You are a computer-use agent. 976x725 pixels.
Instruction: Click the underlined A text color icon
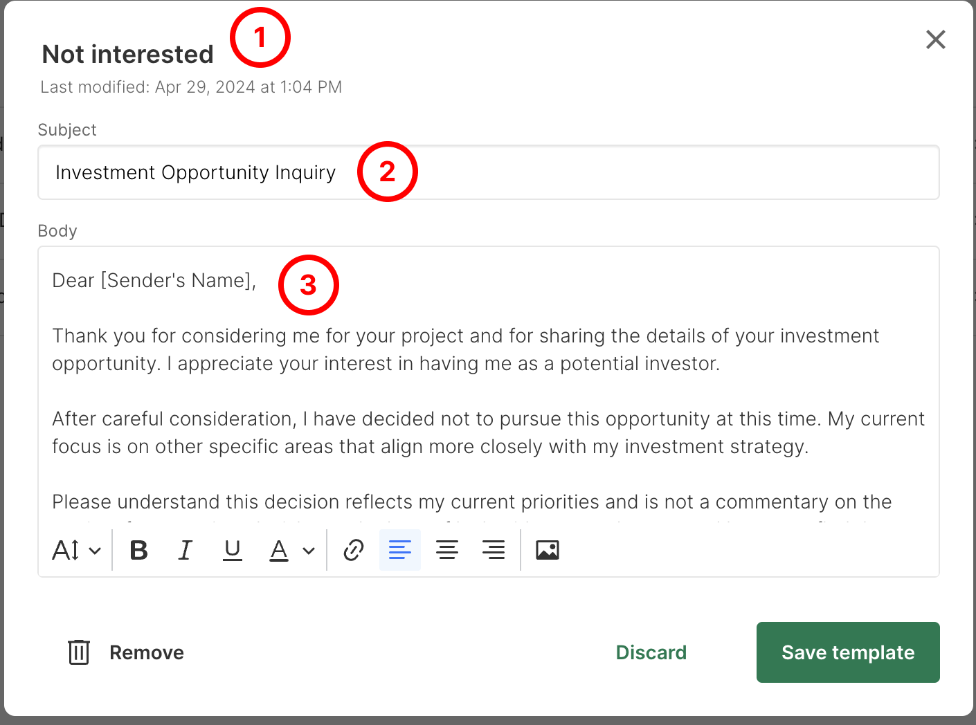pyautogui.click(x=279, y=550)
